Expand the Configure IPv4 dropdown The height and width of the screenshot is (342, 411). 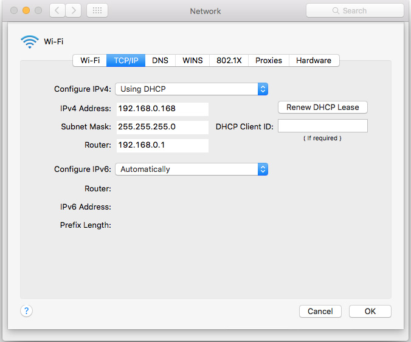[x=262, y=89]
